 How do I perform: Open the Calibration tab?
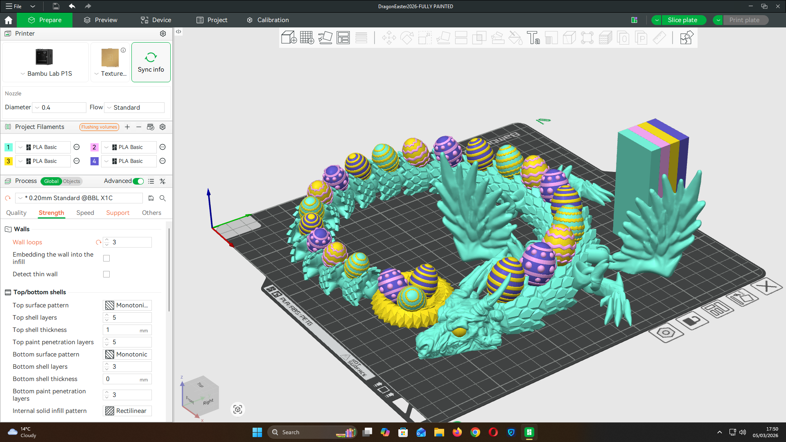pos(268,20)
